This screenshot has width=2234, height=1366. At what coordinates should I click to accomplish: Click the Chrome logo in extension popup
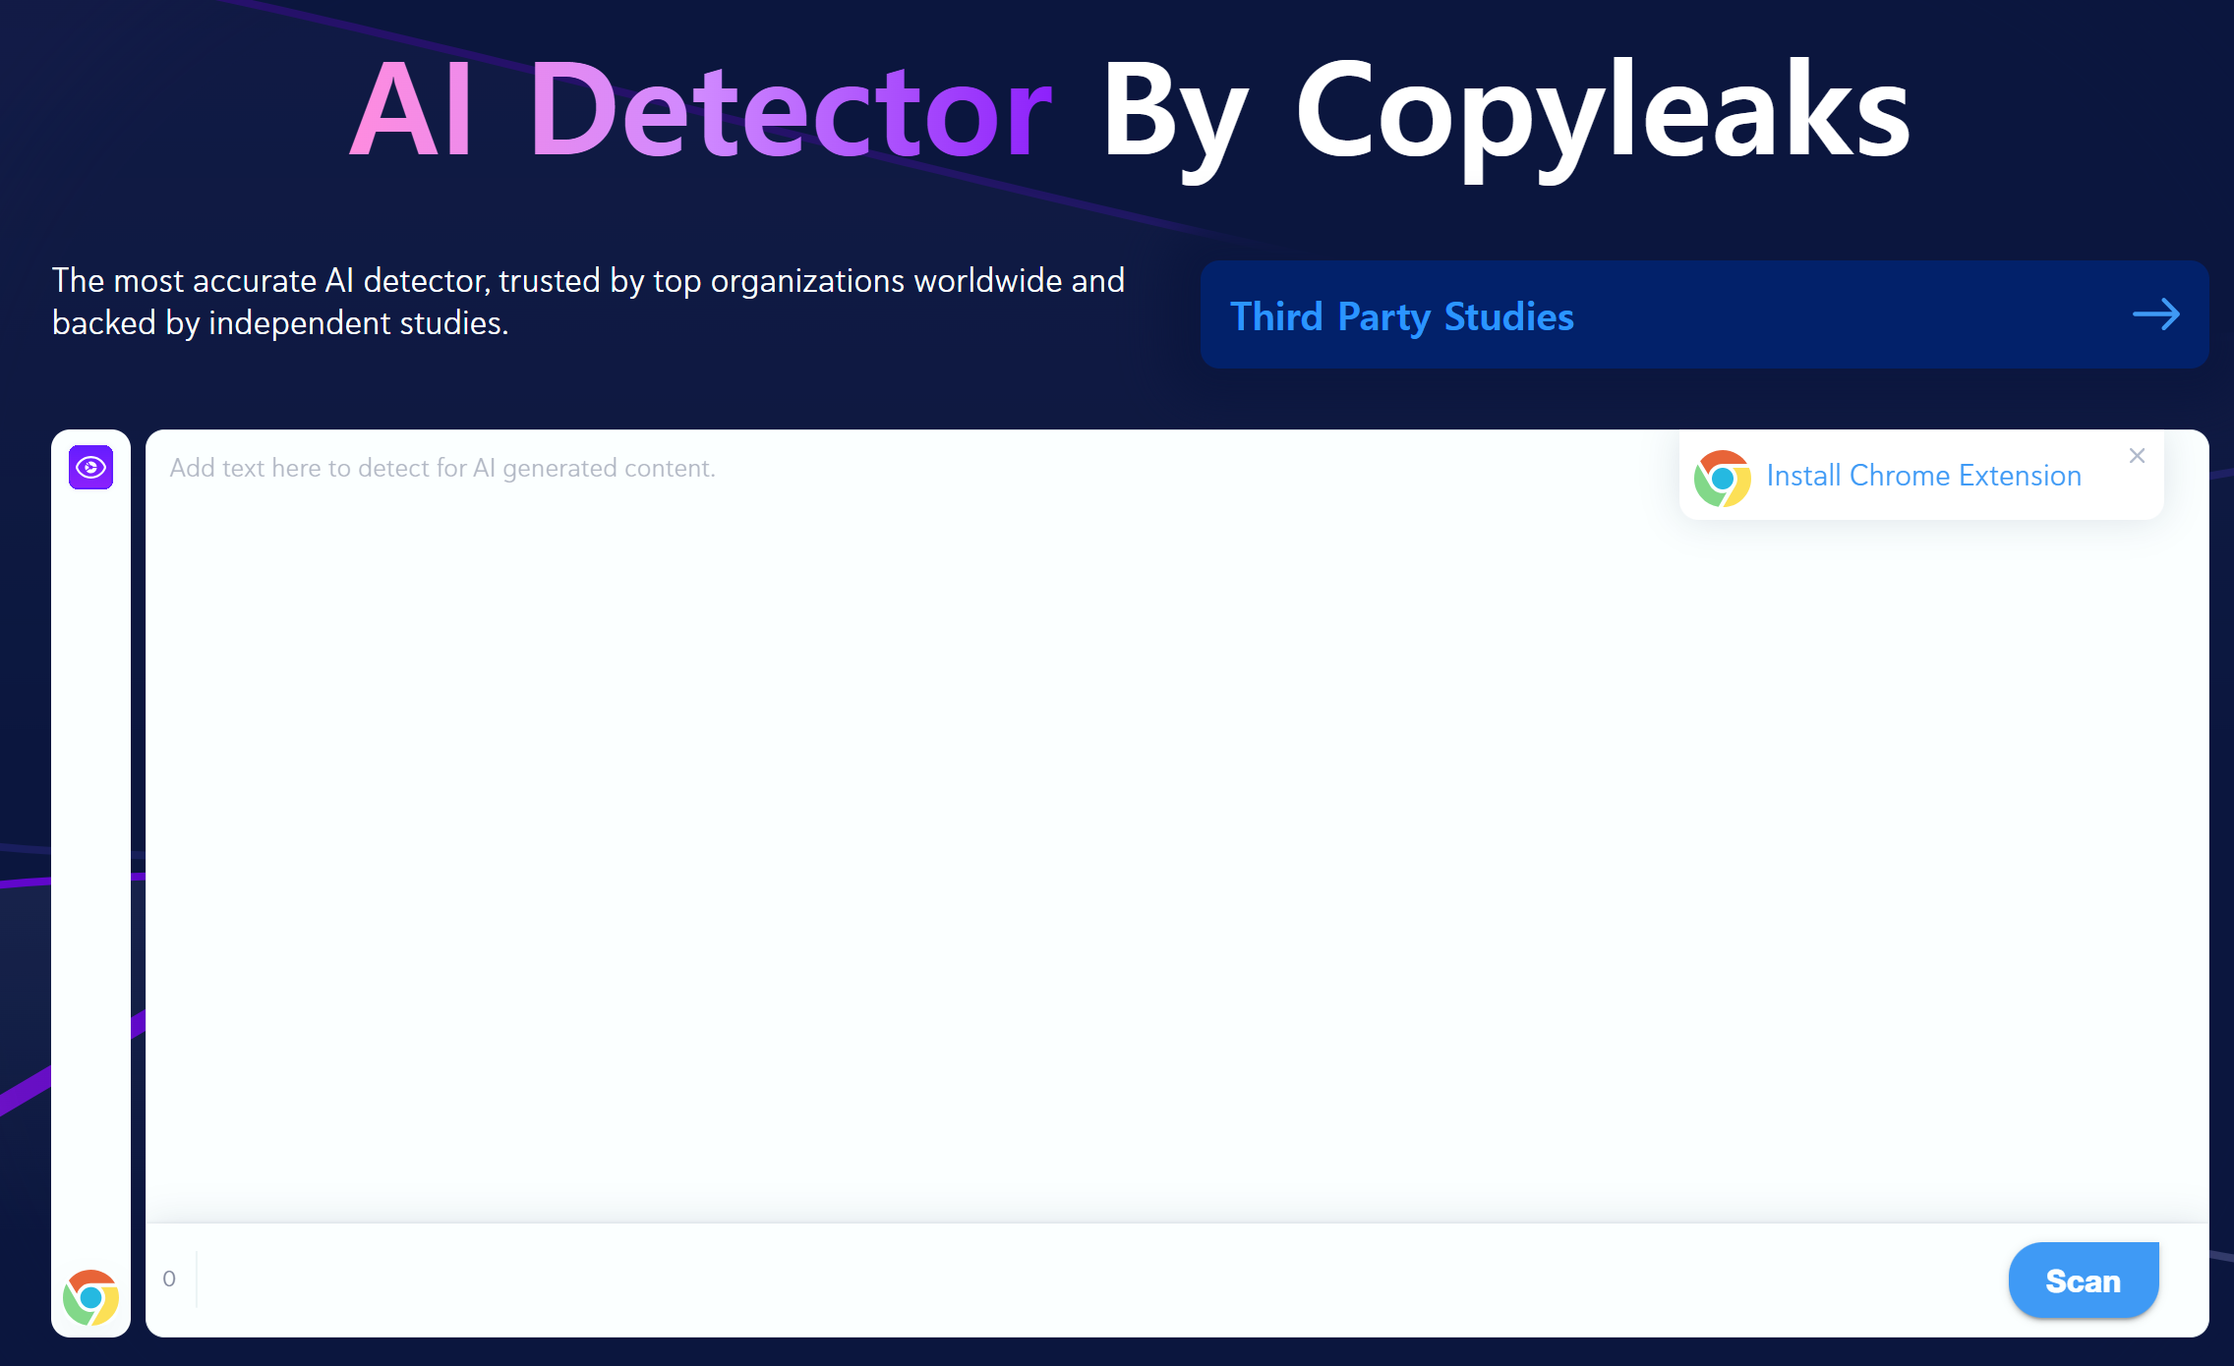(1722, 478)
